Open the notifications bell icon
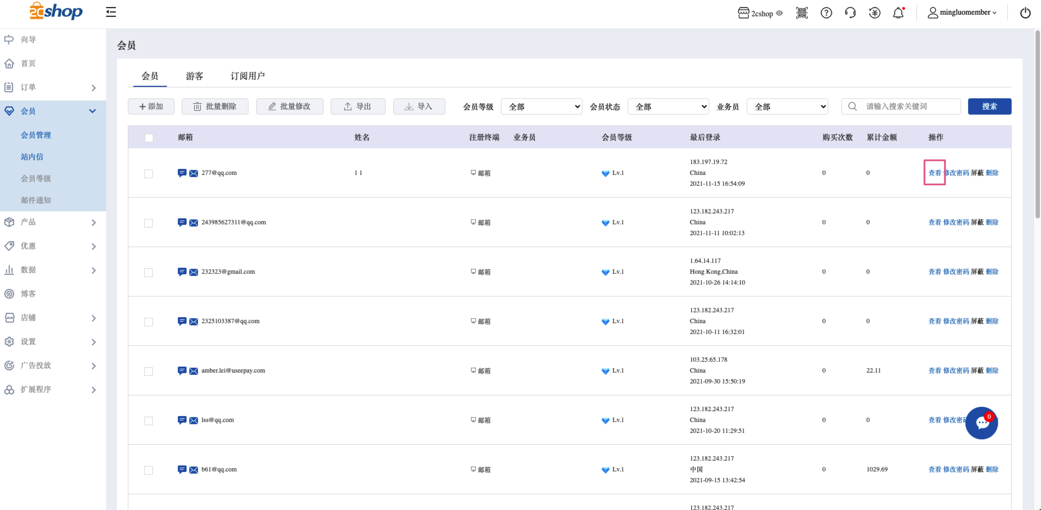This screenshot has height=510, width=1041. point(898,13)
